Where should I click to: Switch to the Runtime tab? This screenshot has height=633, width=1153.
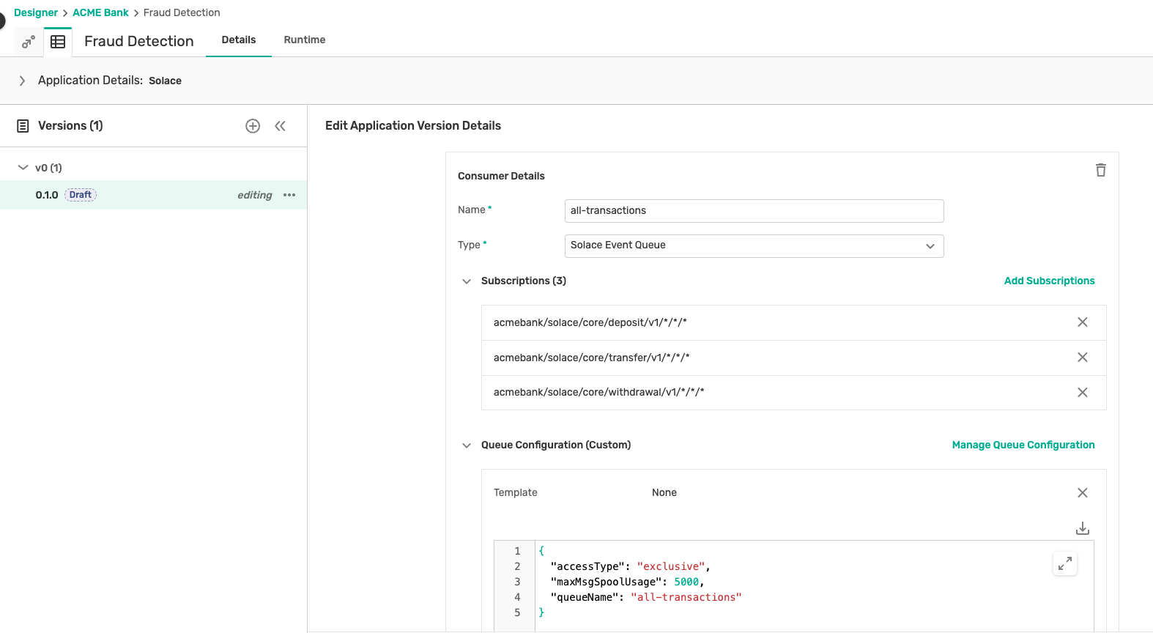point(304,40)
